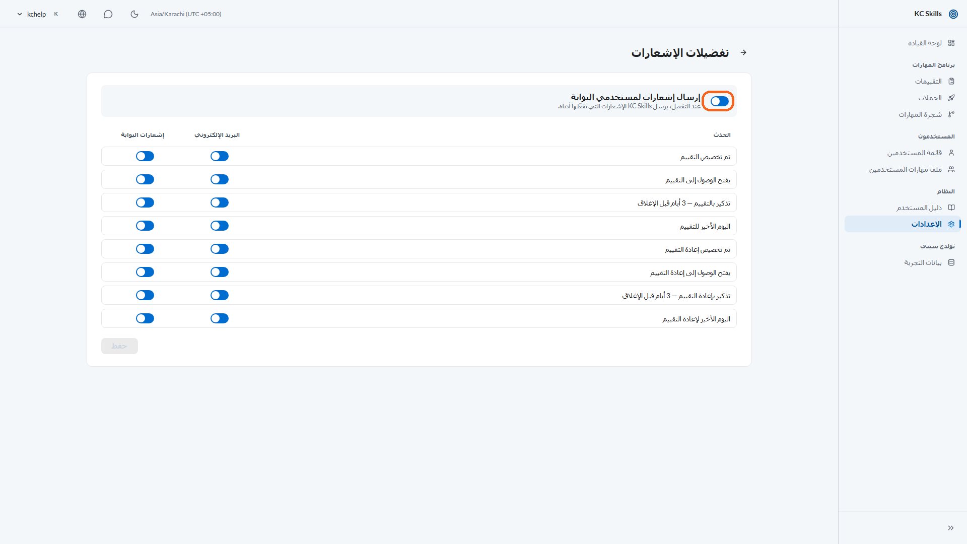
Task: Toggle email switch for اليوم الأخير للتقييم
Action: [x=220, y=226]
